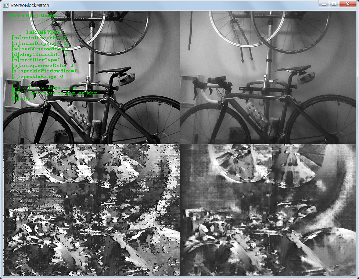Click the '[+] / [-]: change value' help line
The image size is (359, 279).
[x=45, y=87]
